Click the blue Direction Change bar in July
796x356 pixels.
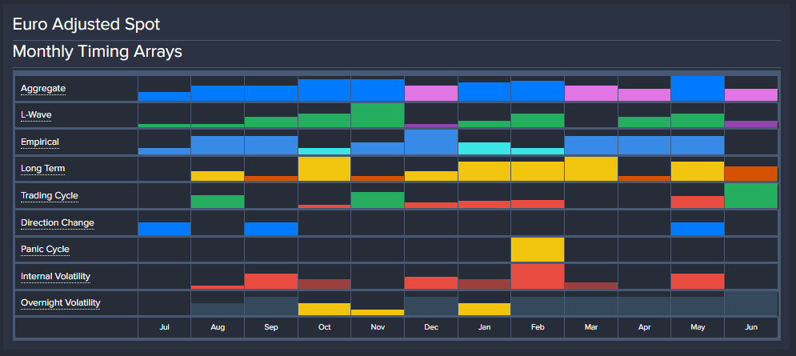tap(164, 229)
